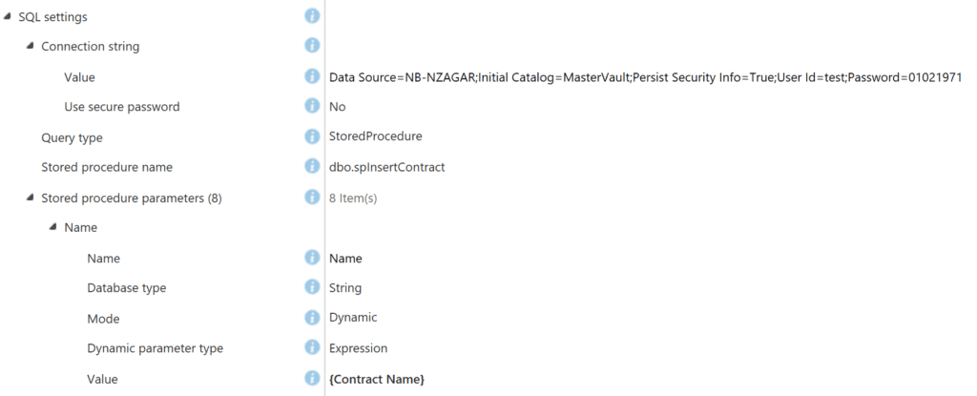977x396 pixels.
Task: Click the info icon next to Query type
Action: pos(312,136)
